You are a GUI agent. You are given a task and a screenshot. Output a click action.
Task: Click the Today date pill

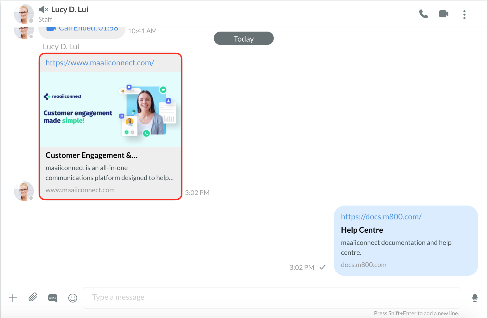pyautogui.click(x=244, y=38)
